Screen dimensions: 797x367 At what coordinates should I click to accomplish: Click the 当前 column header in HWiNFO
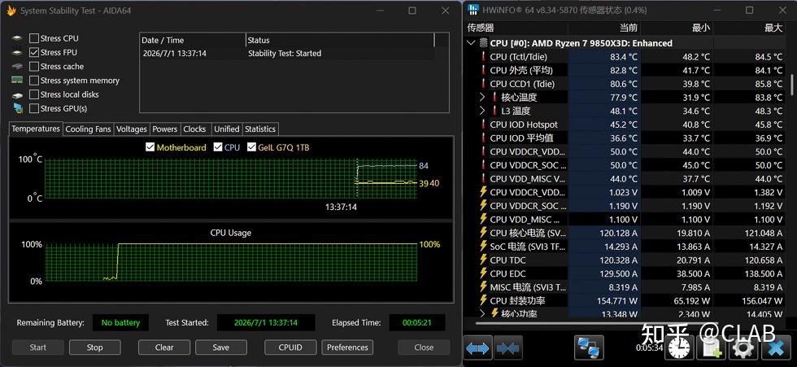[x=603, y=28]
